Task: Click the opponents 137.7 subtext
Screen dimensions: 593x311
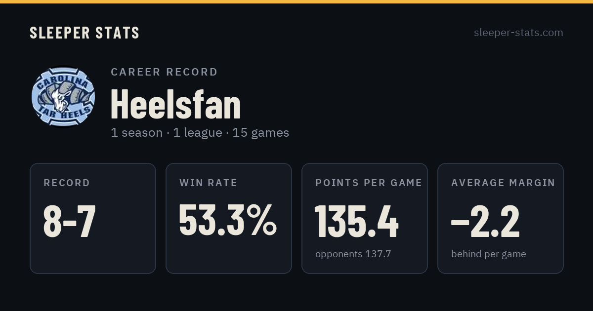Action: point(353,254)
